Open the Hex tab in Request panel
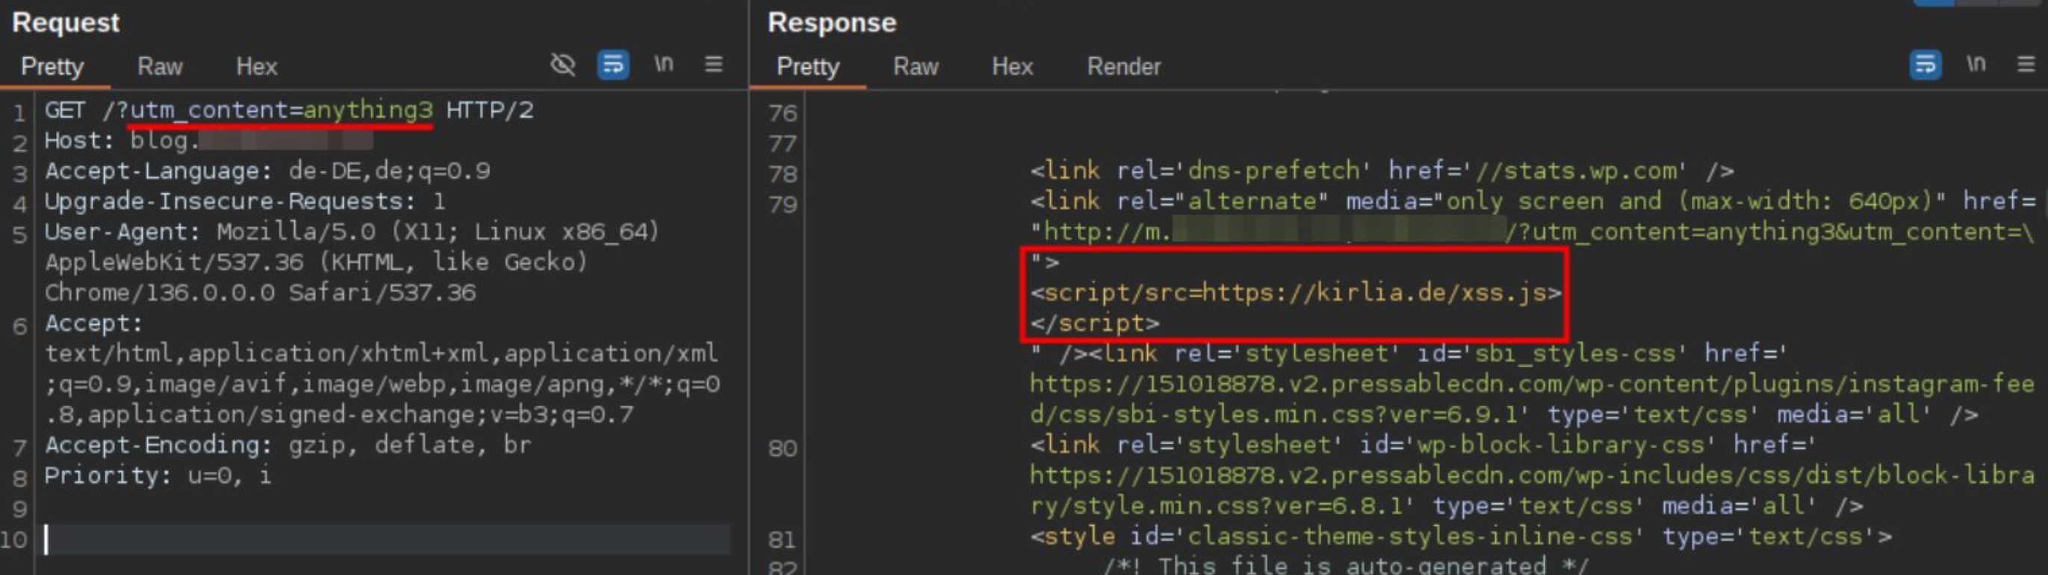 point(256,66)
